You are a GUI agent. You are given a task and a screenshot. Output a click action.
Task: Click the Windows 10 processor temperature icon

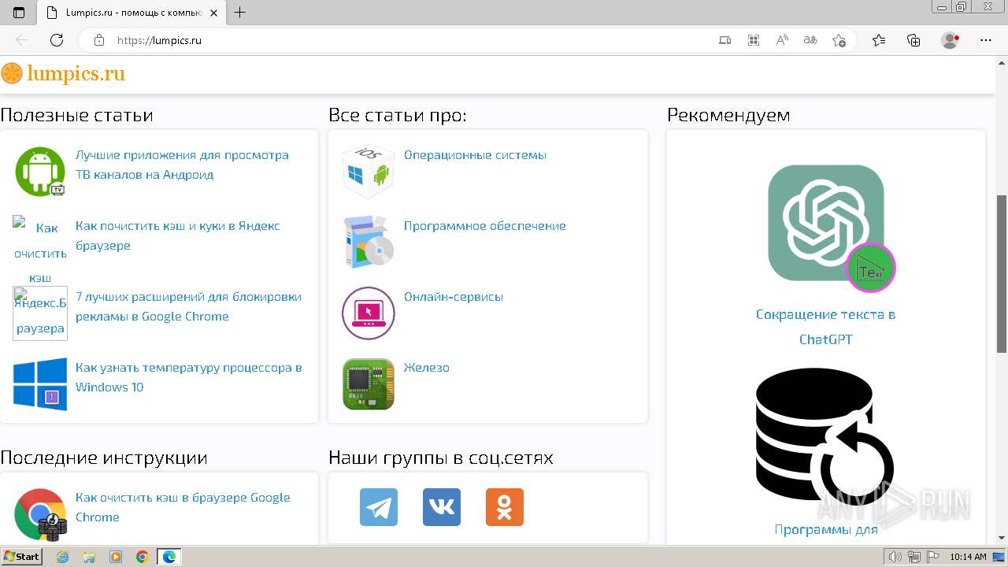coord(40,384)
